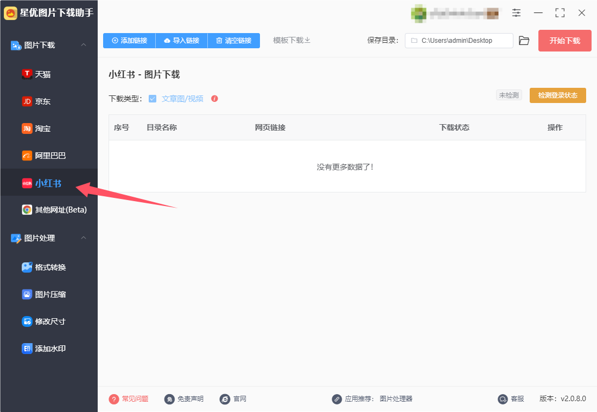Open the settings sliders icon in title bar

coord(516,13)
